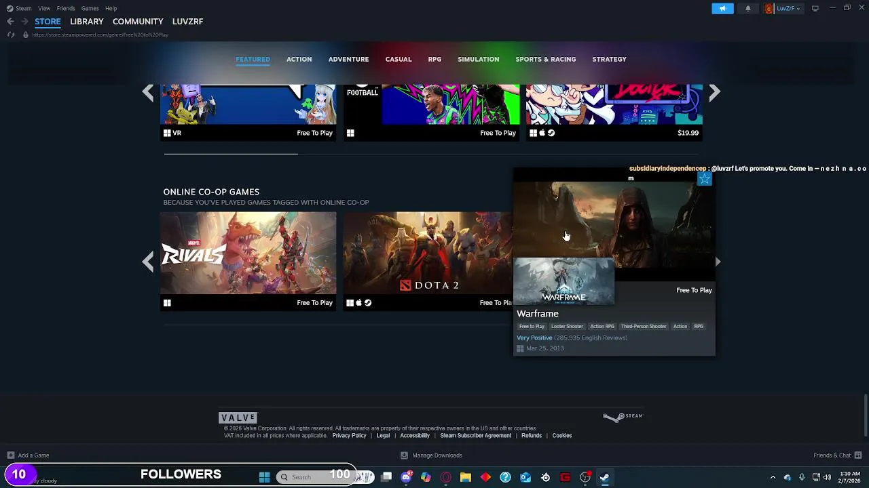Click the store URL address text

pos(100,35)
